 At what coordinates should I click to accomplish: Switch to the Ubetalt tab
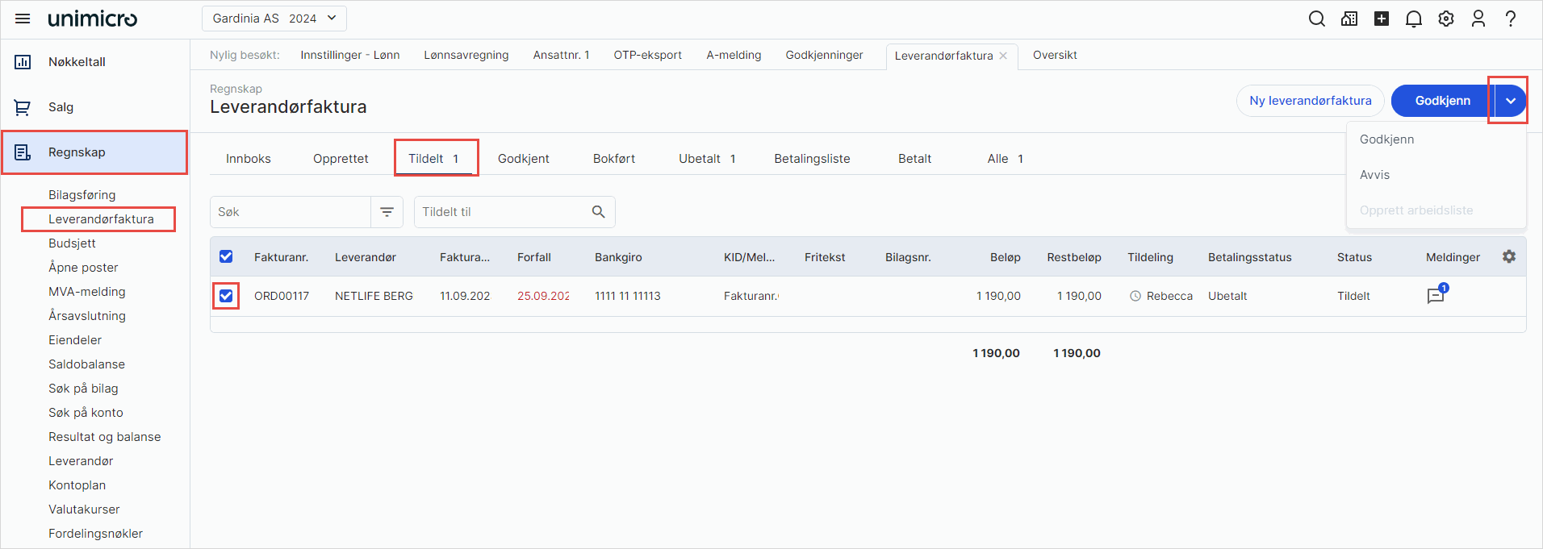(x=706, y=159)
